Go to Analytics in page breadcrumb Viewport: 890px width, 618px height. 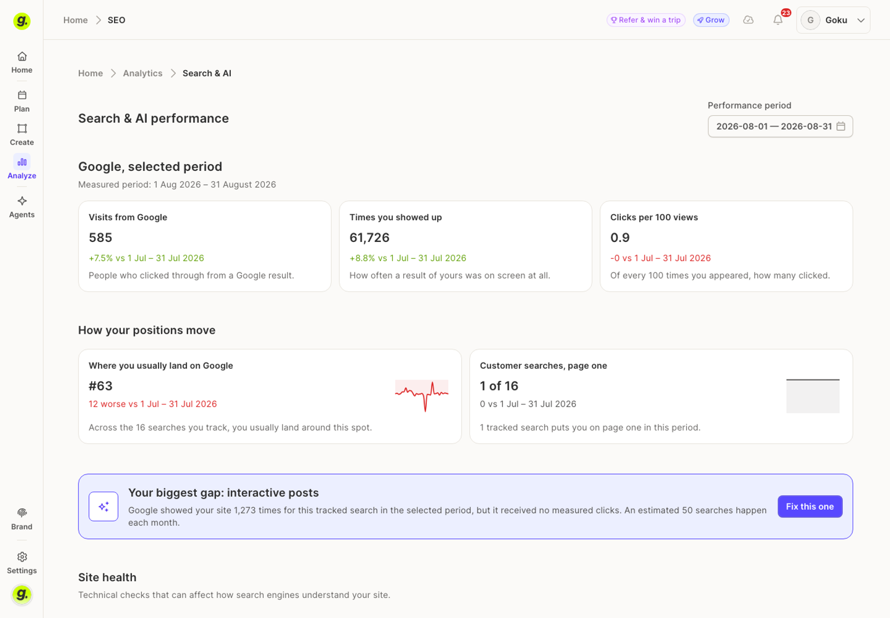tap(142, 73)
